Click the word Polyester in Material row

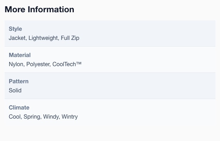(x=38, y=64)
